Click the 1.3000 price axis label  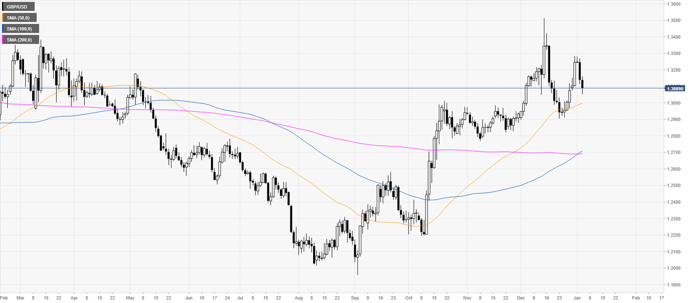click(674, 103)
